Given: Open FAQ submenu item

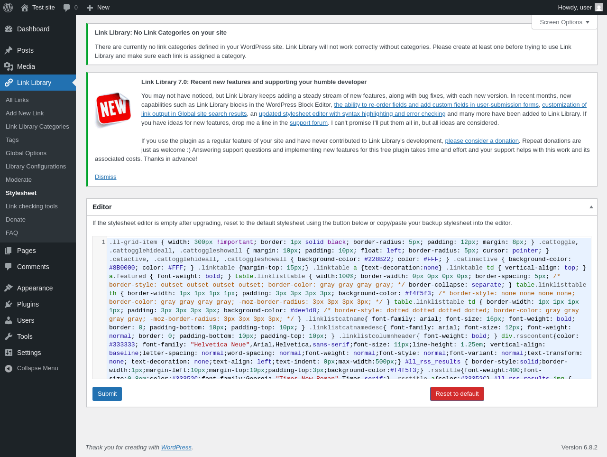Looking at the screenshot, I should pos(12,233).
